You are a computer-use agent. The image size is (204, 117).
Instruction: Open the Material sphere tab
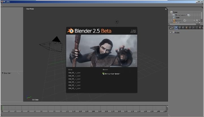(200, 28)
